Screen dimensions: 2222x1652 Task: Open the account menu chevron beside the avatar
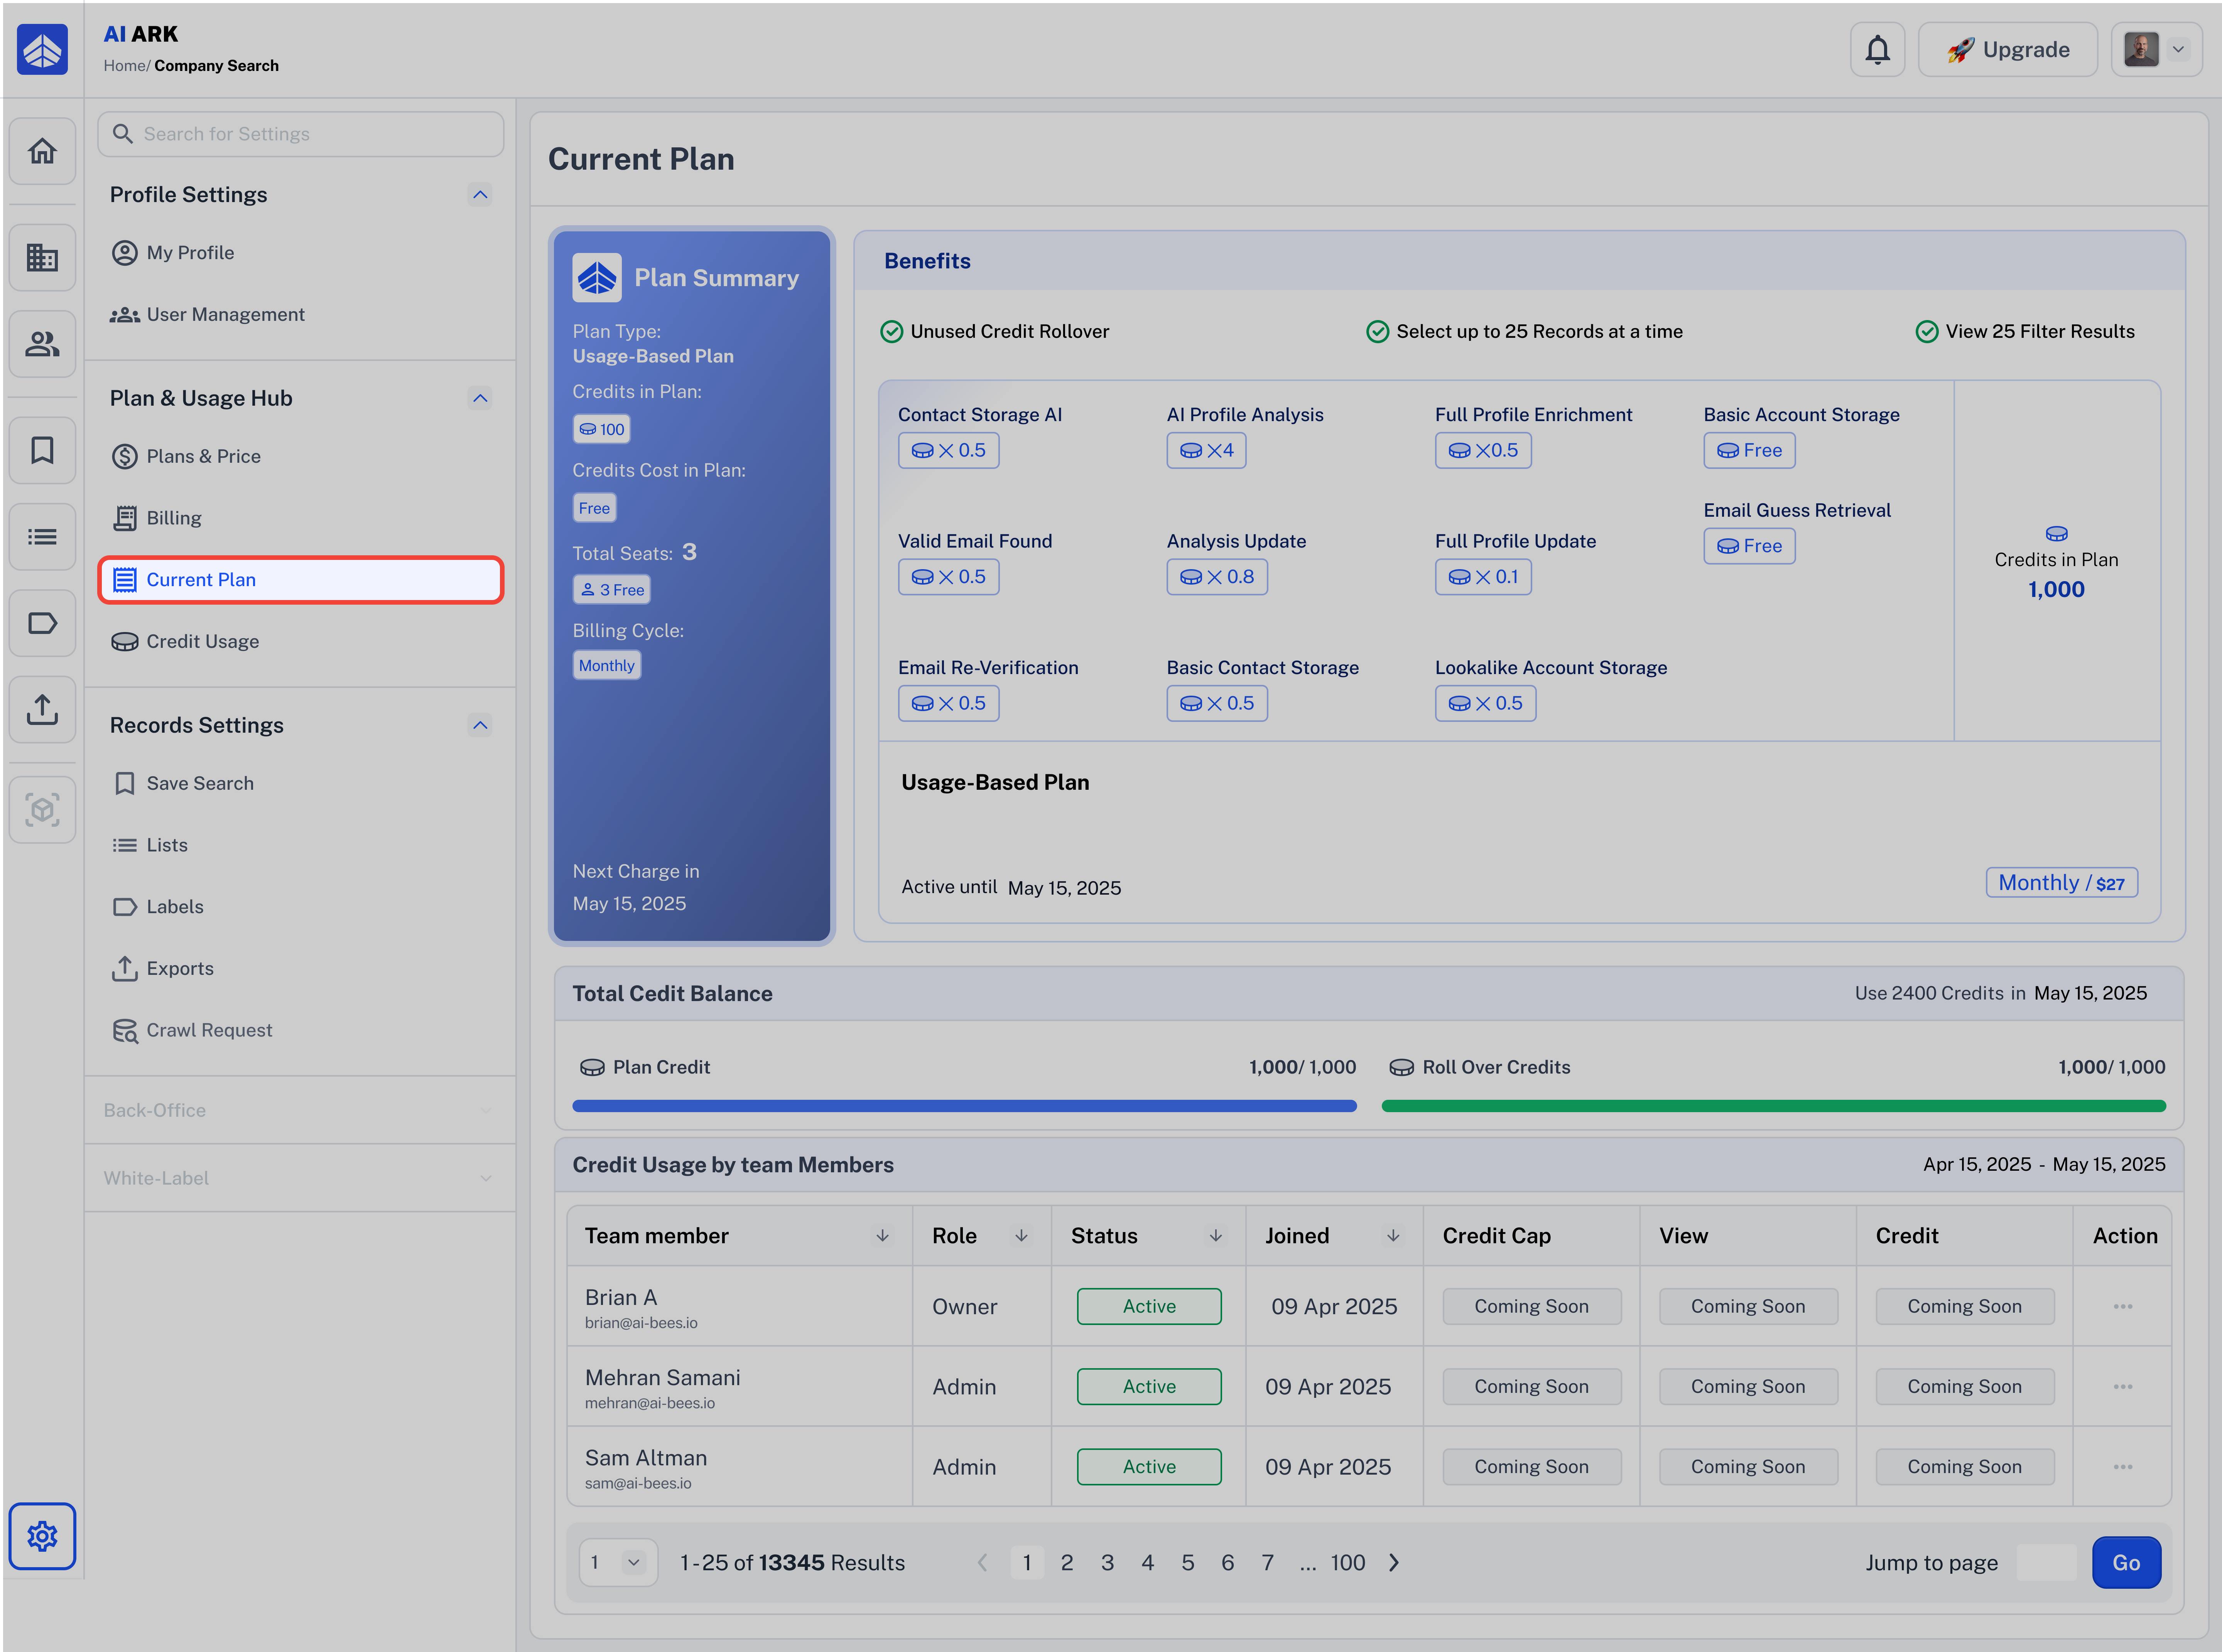tap(2178, 49)
